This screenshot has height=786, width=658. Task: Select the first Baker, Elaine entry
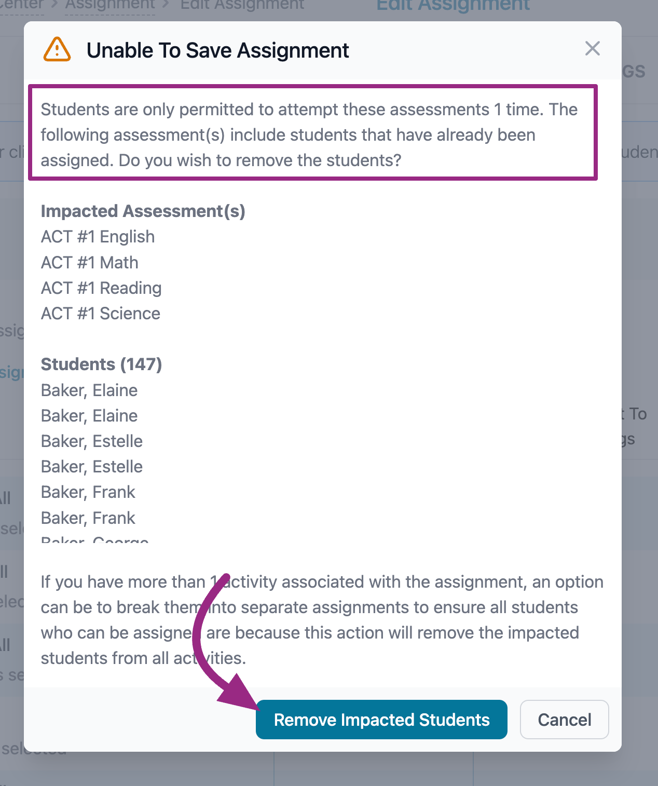89,390
